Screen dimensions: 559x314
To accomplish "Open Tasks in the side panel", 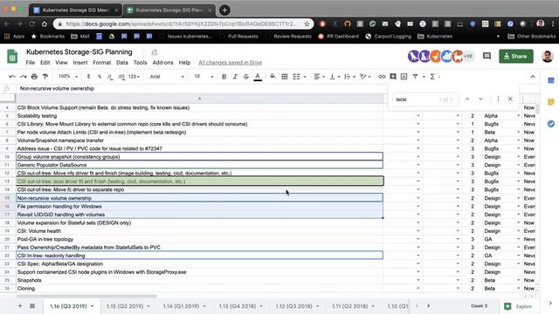I will point(551,124).
